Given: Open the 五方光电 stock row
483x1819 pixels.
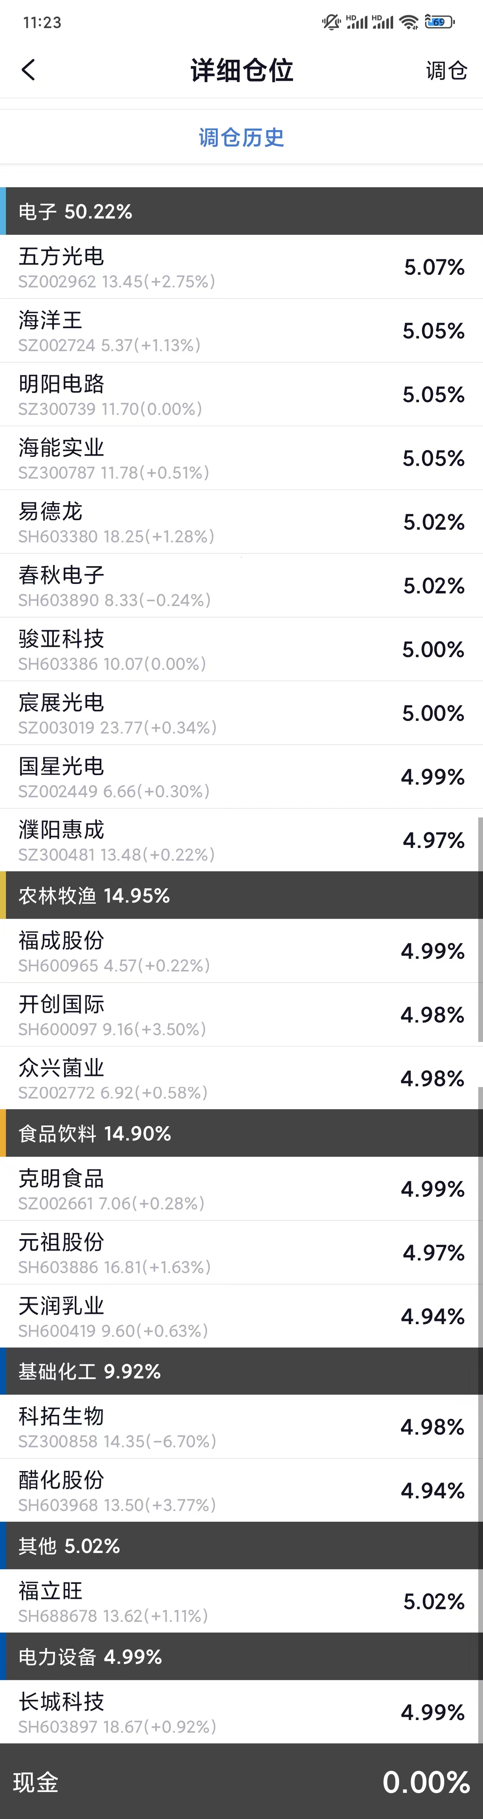Looking at the screenshot, I should point(241,267).
